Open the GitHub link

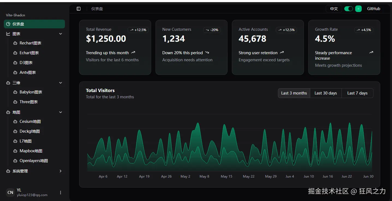[373, 8]
